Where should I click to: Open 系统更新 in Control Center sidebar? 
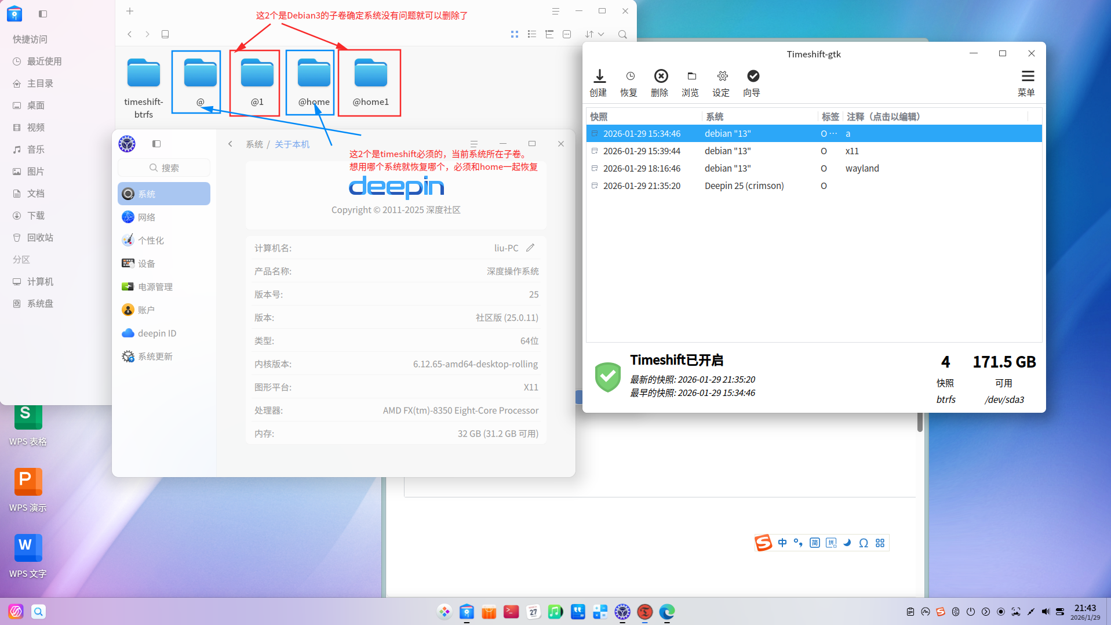point(164,356)
